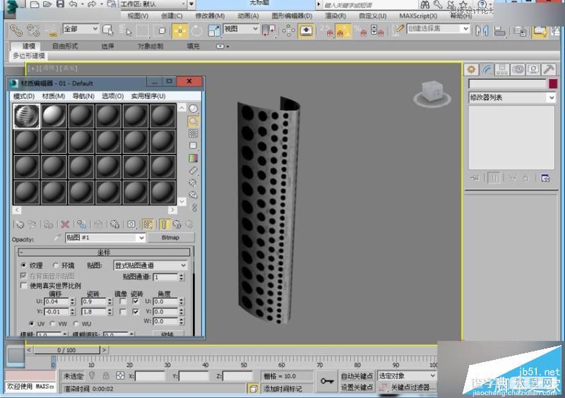
Task: Open the 创建选择集 named selection dropdown
Action: 438,28
